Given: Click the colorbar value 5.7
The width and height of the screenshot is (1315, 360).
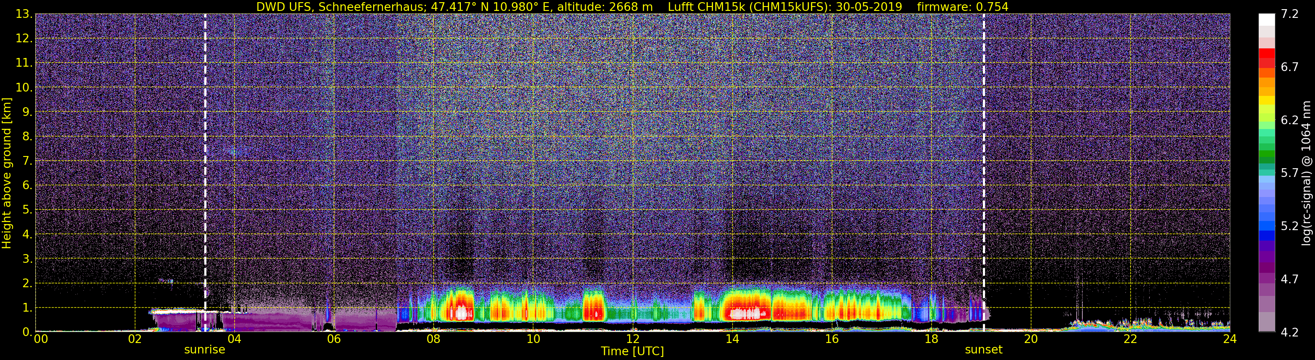Looking at the screenshot, I should (1290, 173).
